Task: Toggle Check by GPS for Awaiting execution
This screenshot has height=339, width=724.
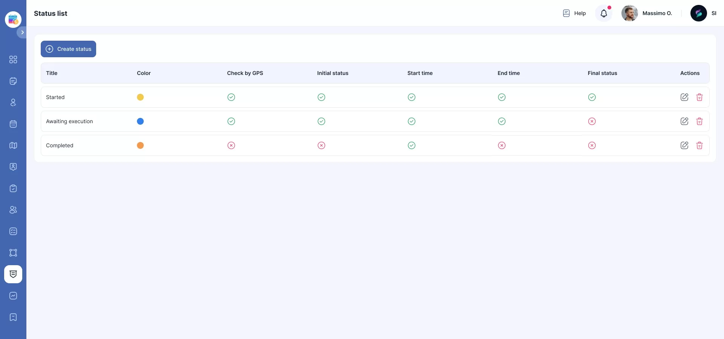Action: [231, 121]
